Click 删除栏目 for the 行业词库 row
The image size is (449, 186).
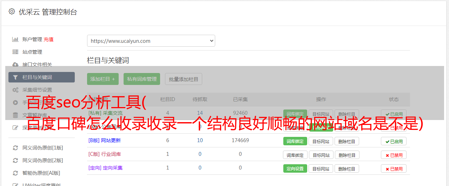point(347,155)
